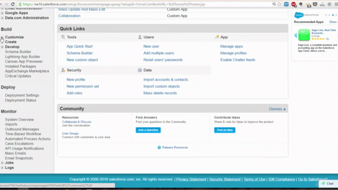Expand the Develop tree node

point(2,47)
